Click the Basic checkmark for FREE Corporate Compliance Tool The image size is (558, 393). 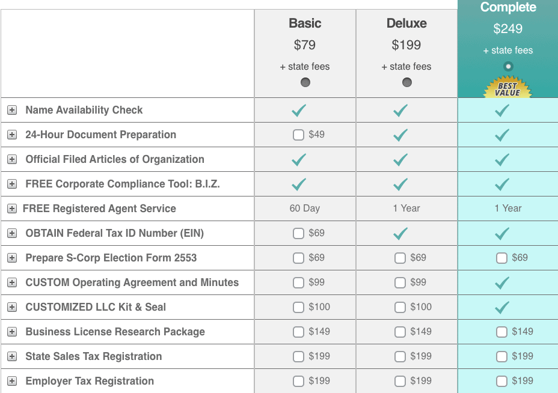pos(298,184)
